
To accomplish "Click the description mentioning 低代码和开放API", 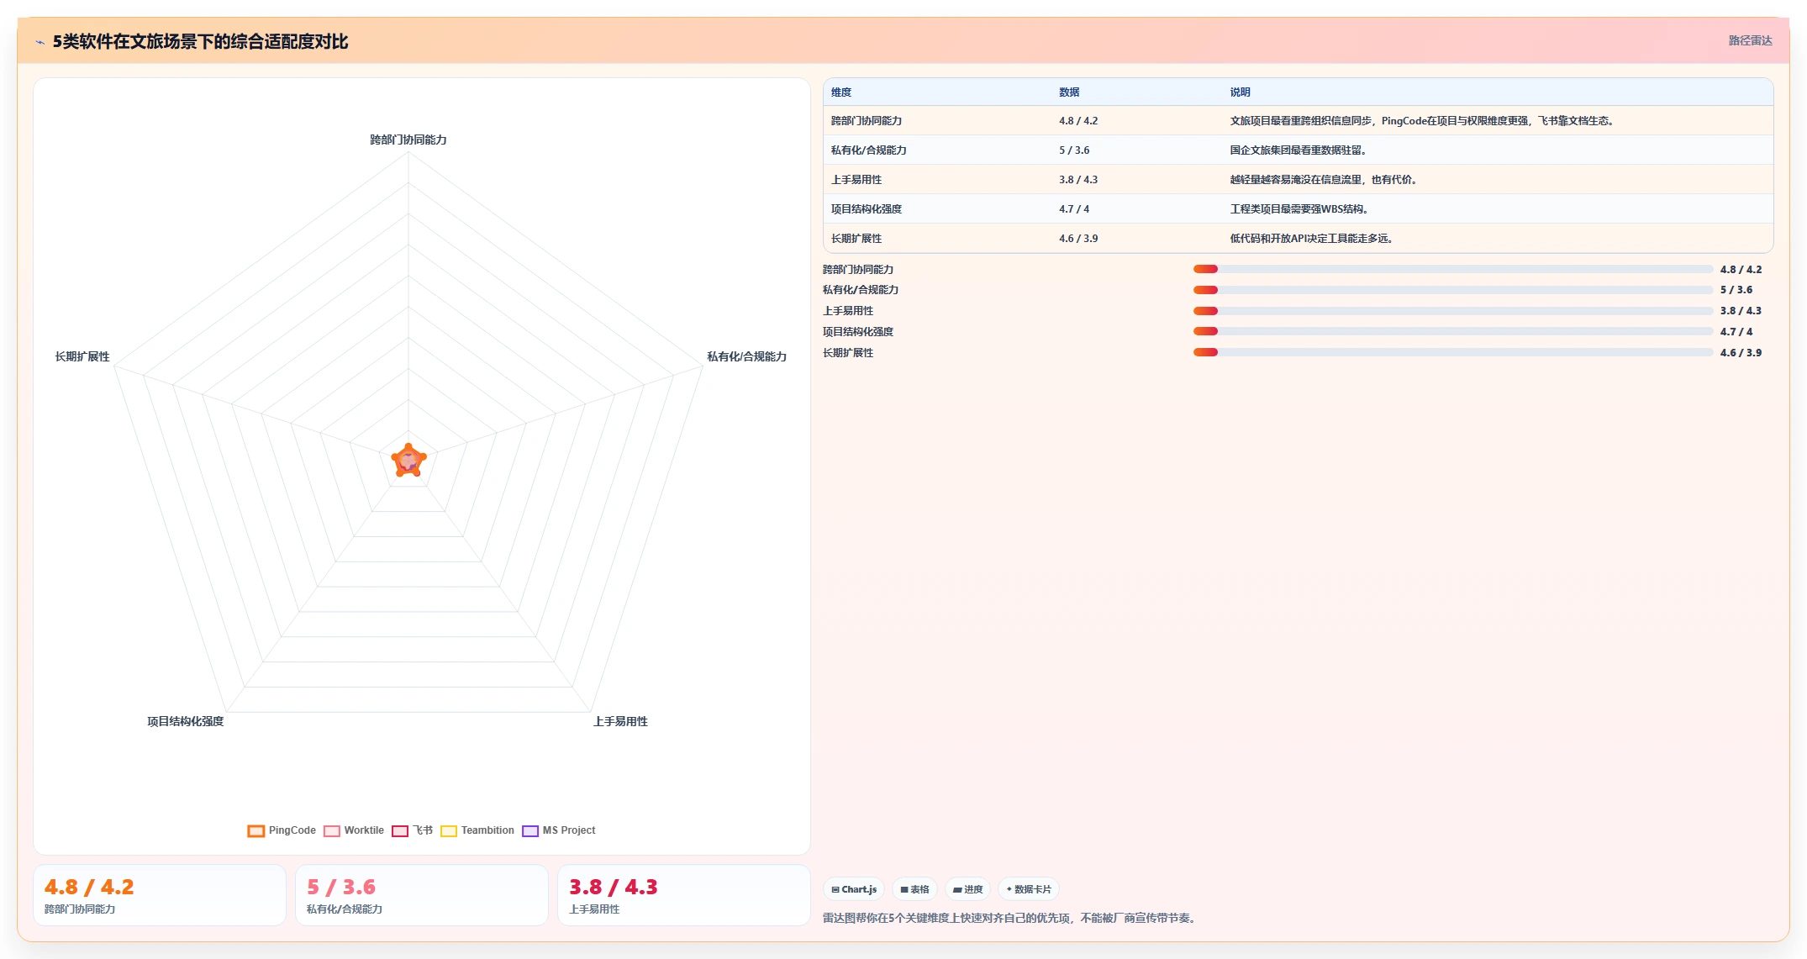I will point(1312,239).
